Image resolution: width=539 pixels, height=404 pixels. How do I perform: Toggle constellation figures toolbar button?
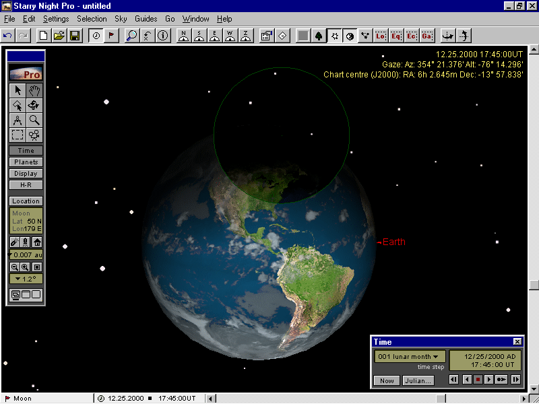point(366,36)
